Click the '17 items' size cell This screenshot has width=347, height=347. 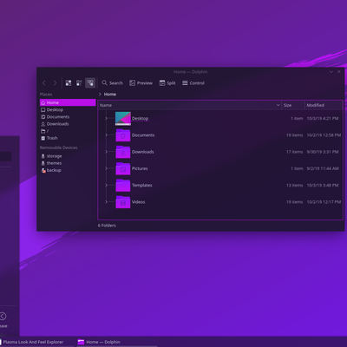click(x=295, y=152)
